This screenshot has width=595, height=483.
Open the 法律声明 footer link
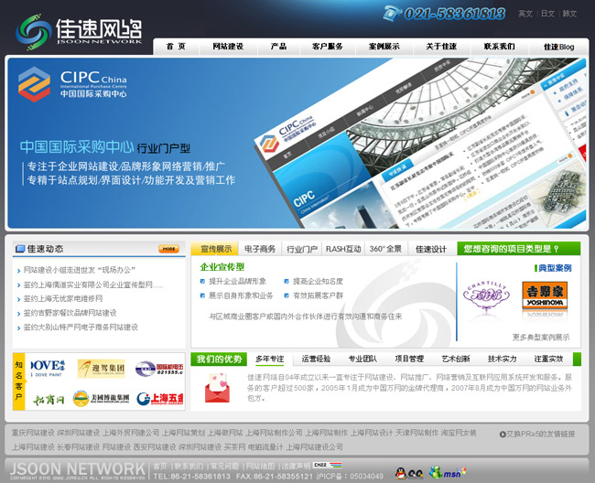point(296,466)
